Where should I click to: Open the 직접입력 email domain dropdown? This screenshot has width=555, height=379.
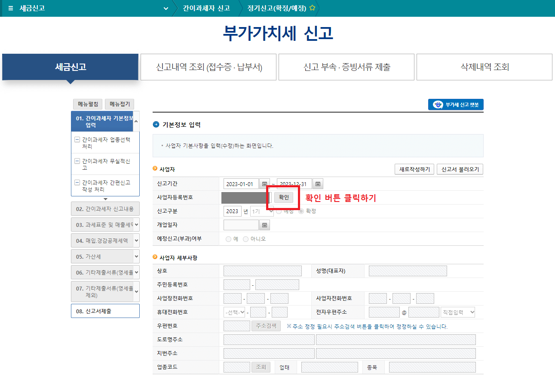(457, 312)
